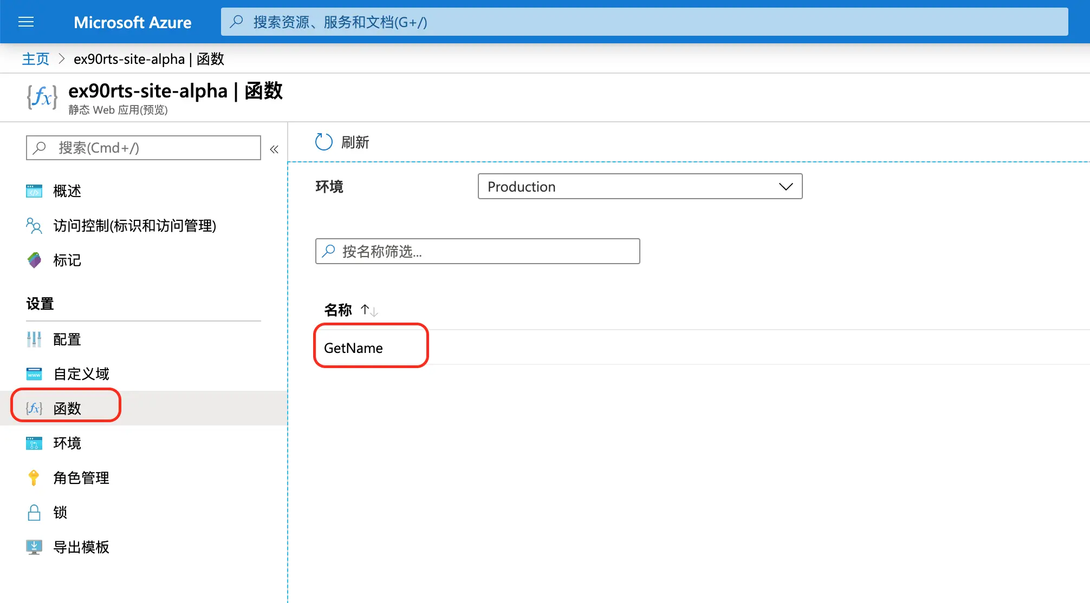Open the hamburger portal menu
Viewport: 1090px width, 603px height.
pos(26,22)
